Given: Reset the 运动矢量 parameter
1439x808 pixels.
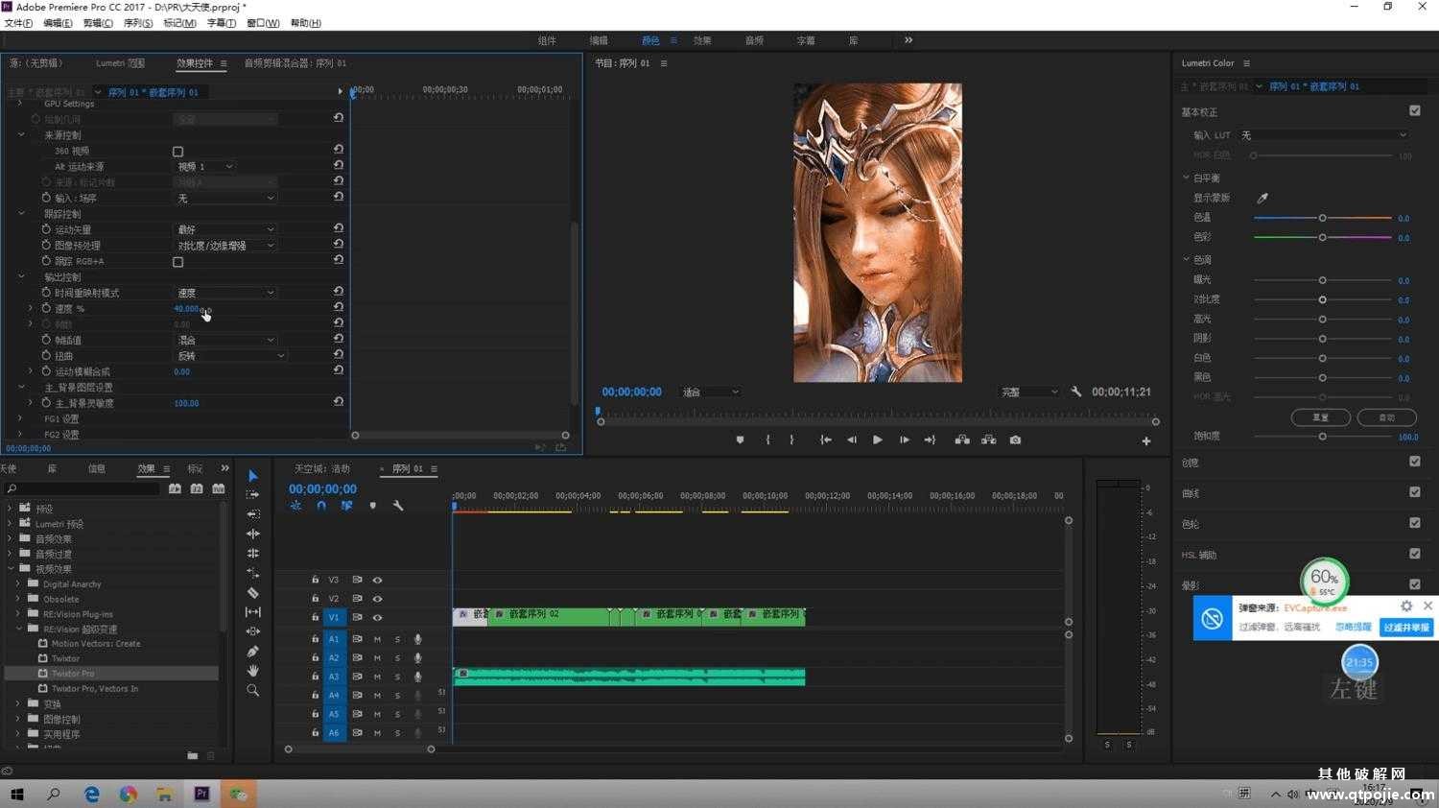Looking at the screenshot, I should [x=339, y=228].
